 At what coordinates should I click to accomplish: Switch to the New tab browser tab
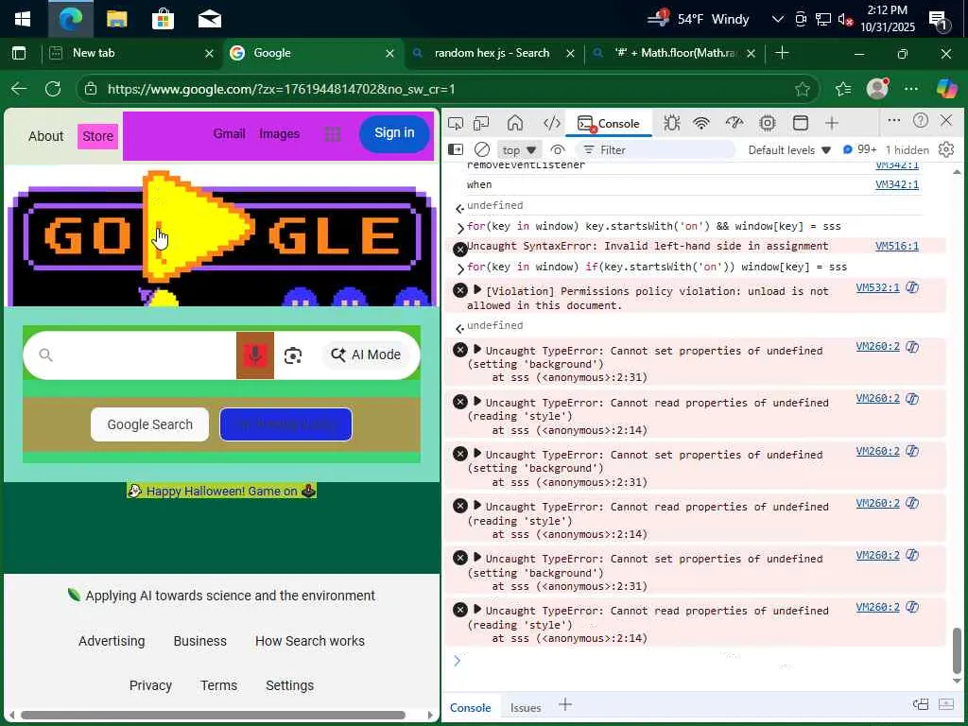pyautogui.click(x=130, y=53)
